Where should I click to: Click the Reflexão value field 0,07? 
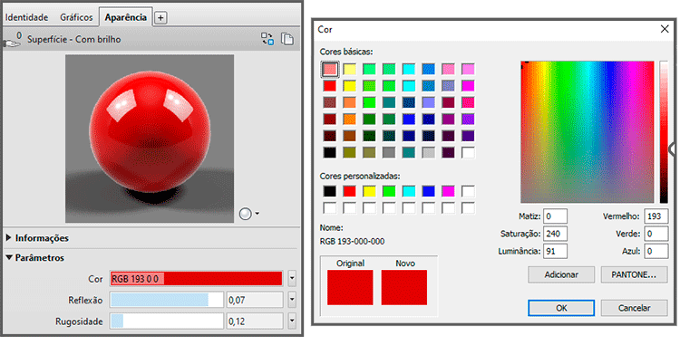tap(255, 300)
